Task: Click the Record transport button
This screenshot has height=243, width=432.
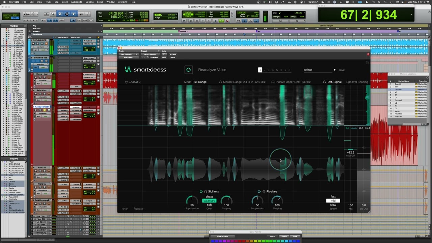Action: (227, 21)
